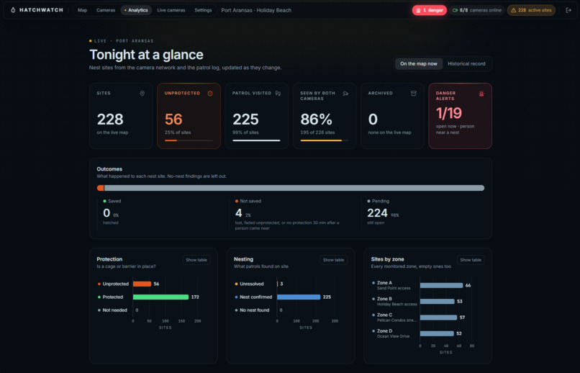Open the Map tab

[x=83, y=10]
